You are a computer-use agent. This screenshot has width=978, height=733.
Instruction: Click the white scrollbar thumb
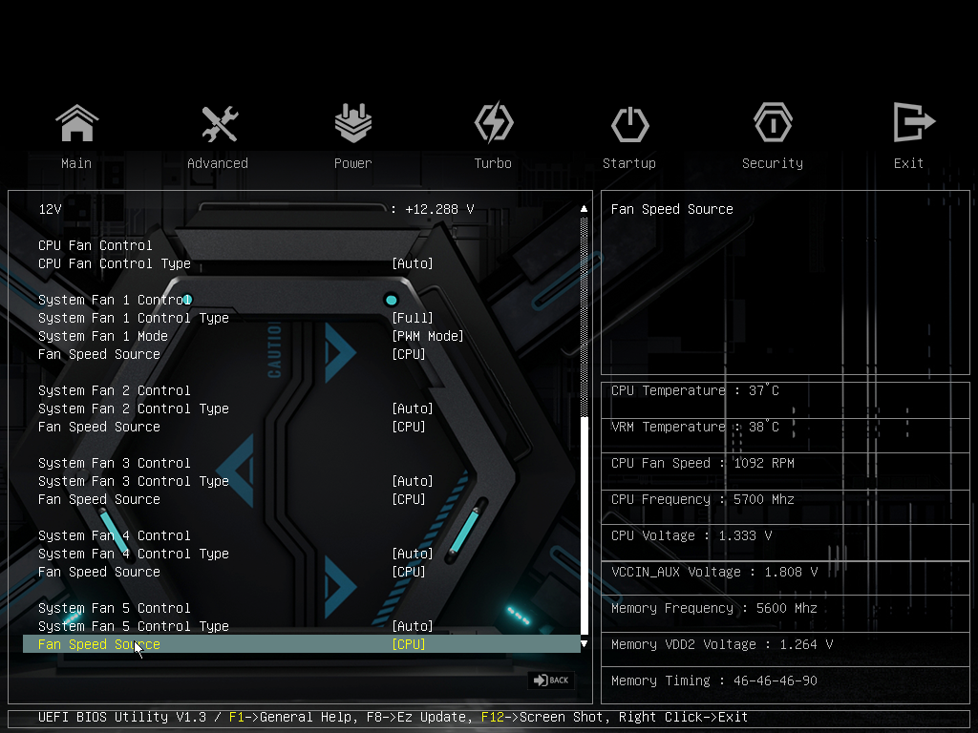[584, 525]
